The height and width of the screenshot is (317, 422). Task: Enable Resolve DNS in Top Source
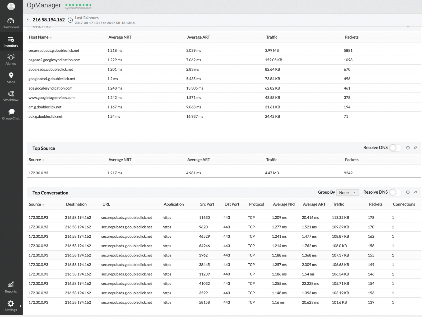[x=395, y=148]
